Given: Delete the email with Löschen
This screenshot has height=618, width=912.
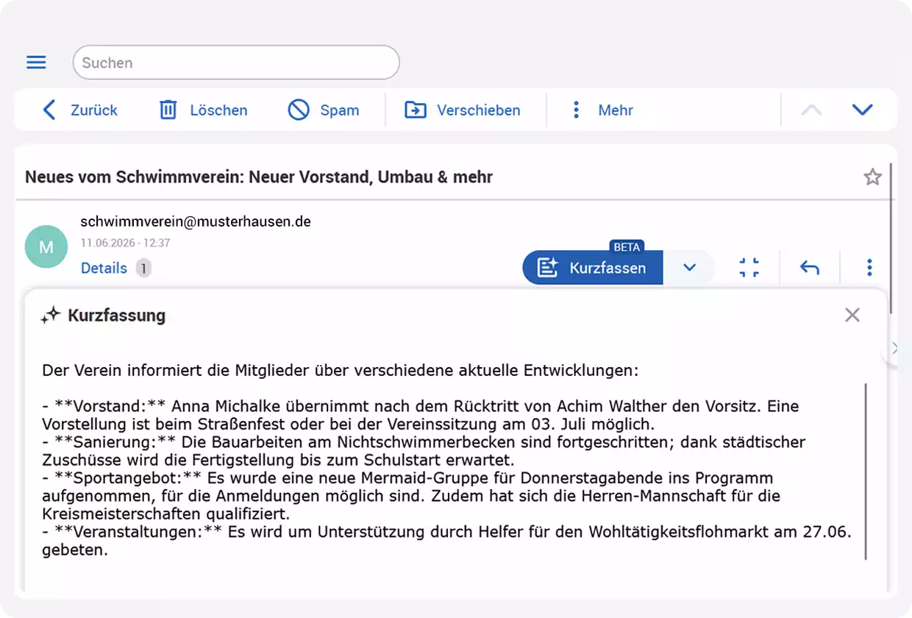Looking at the screenshot, I should (204, 110).
